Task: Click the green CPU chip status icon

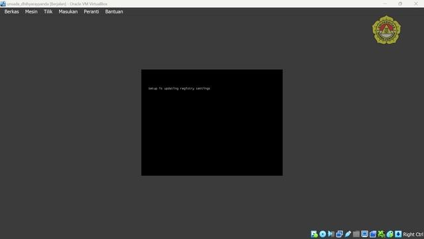Action: point(382,234)
